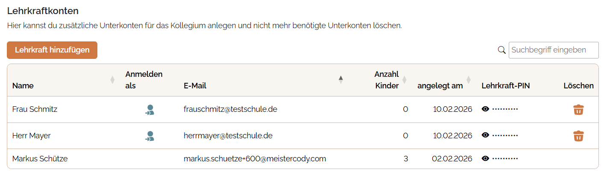
Task: Click email herrmayer@testschule.de
Action: pyautogui.click(x=228, y=136)
